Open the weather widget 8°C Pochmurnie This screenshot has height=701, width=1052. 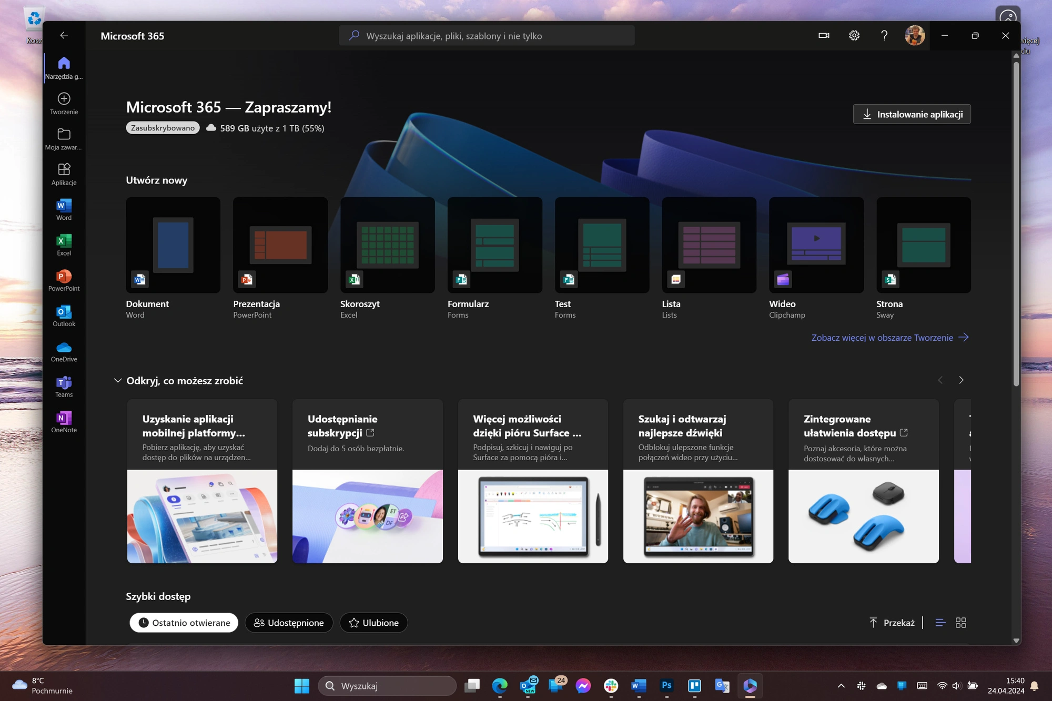point(42,686)
